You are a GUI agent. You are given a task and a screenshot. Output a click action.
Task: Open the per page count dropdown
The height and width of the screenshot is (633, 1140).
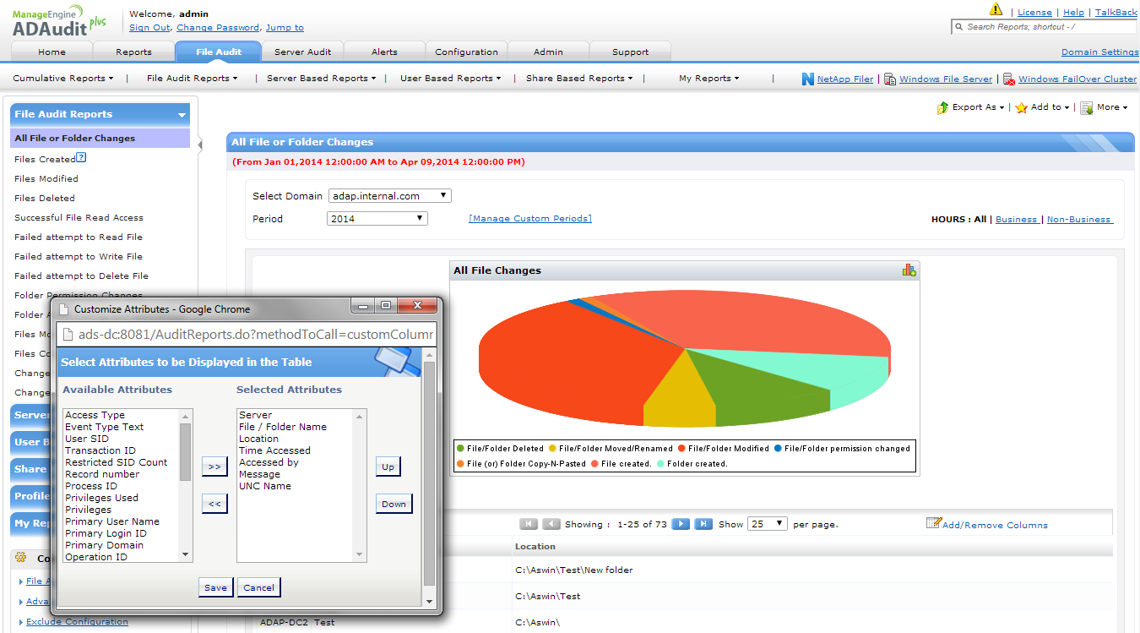(768, 524)
